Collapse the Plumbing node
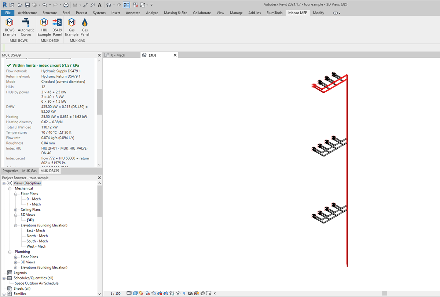Viewport: 440px width, 297px height. pyautogui.click(x=10, y=252)
